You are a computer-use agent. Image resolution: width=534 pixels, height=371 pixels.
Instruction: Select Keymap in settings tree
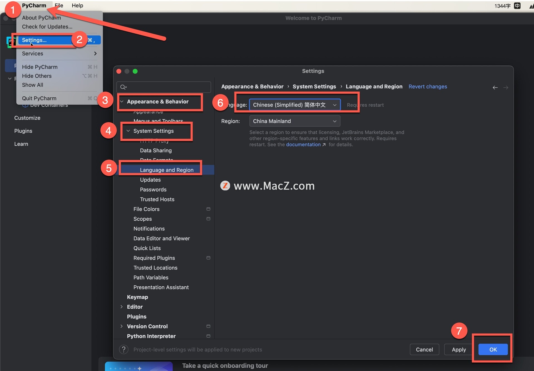pos(137,297)
